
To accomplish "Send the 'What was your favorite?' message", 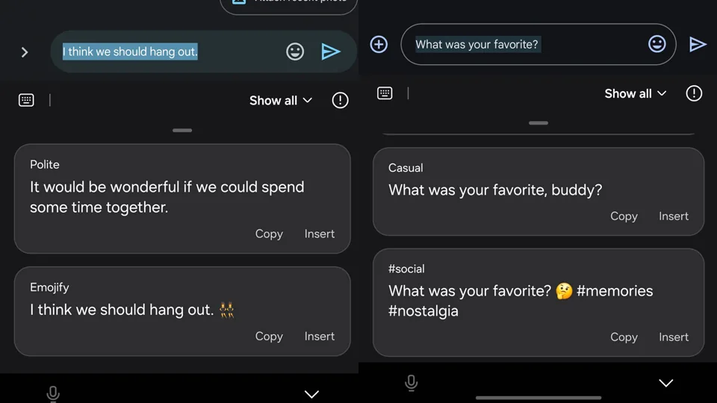I will [698, 44].
